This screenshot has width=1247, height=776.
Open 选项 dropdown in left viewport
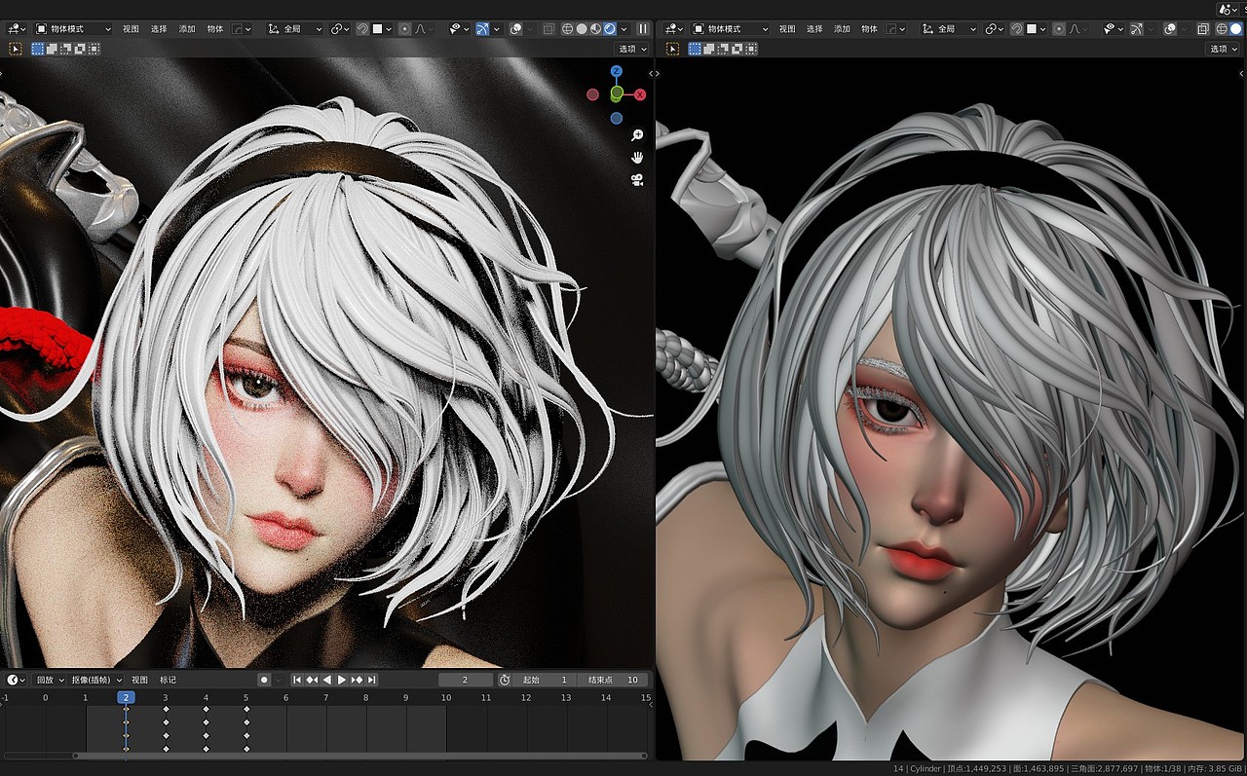[x=631, y=49]
